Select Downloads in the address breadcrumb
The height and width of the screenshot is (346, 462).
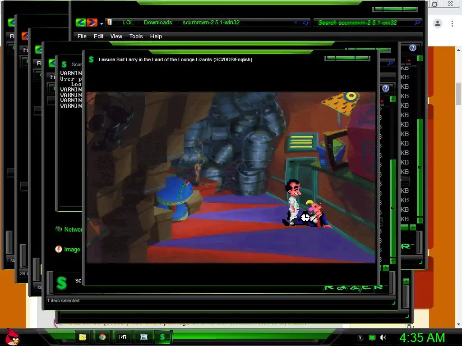coord(158,23)
